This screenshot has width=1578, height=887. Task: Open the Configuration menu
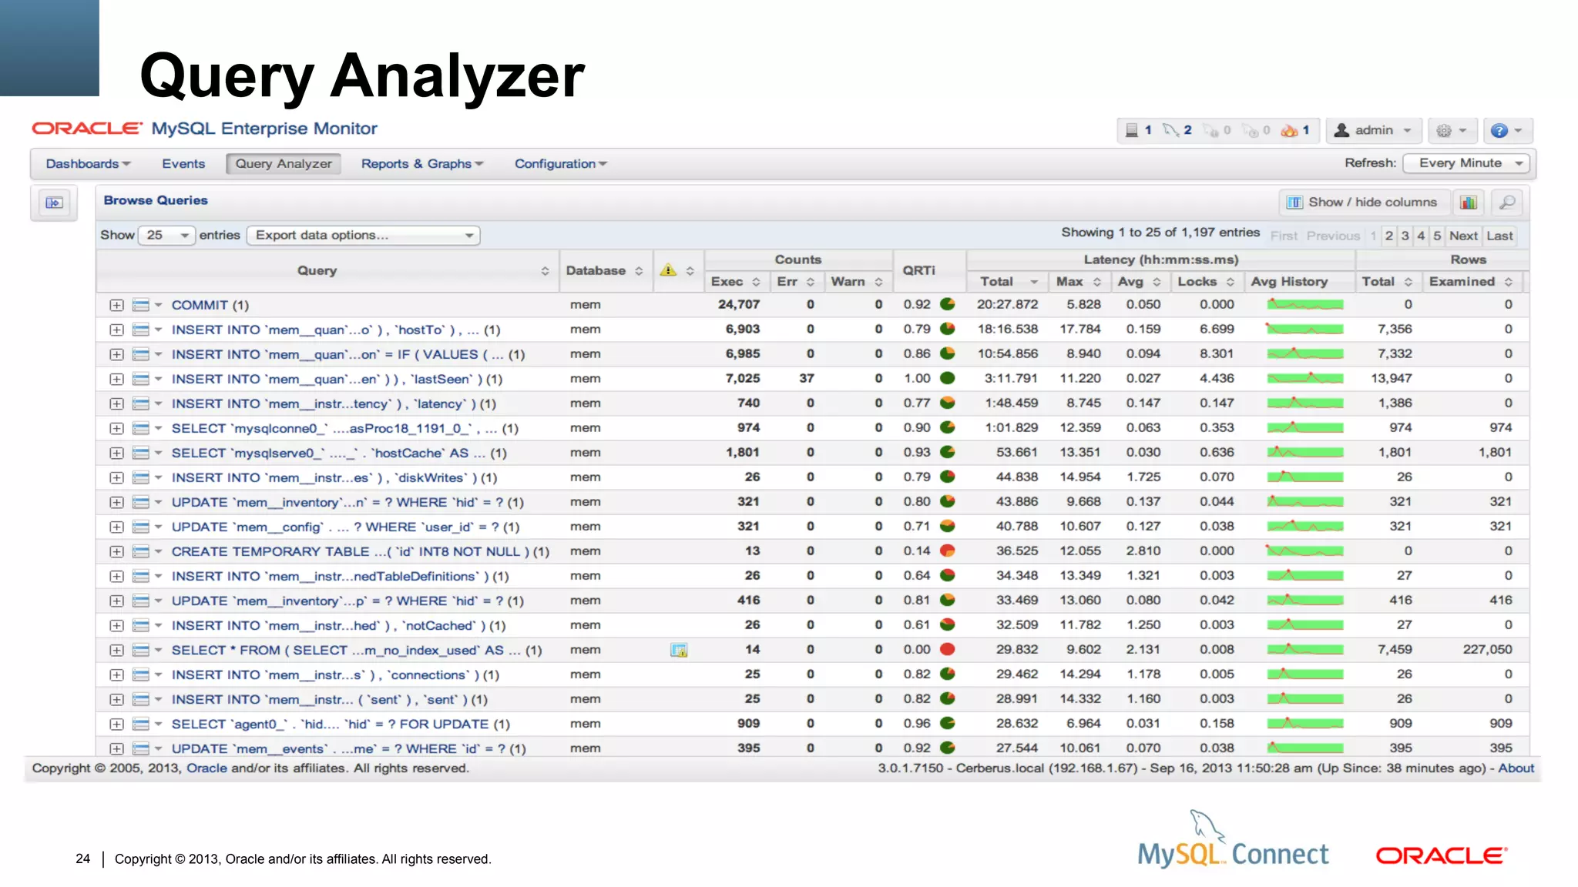[561, 164]
